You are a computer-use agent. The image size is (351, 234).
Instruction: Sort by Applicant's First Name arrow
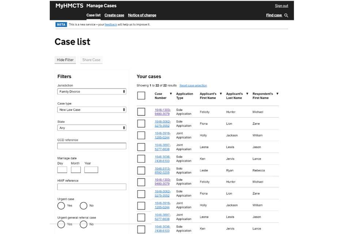[x=221, y=94]
